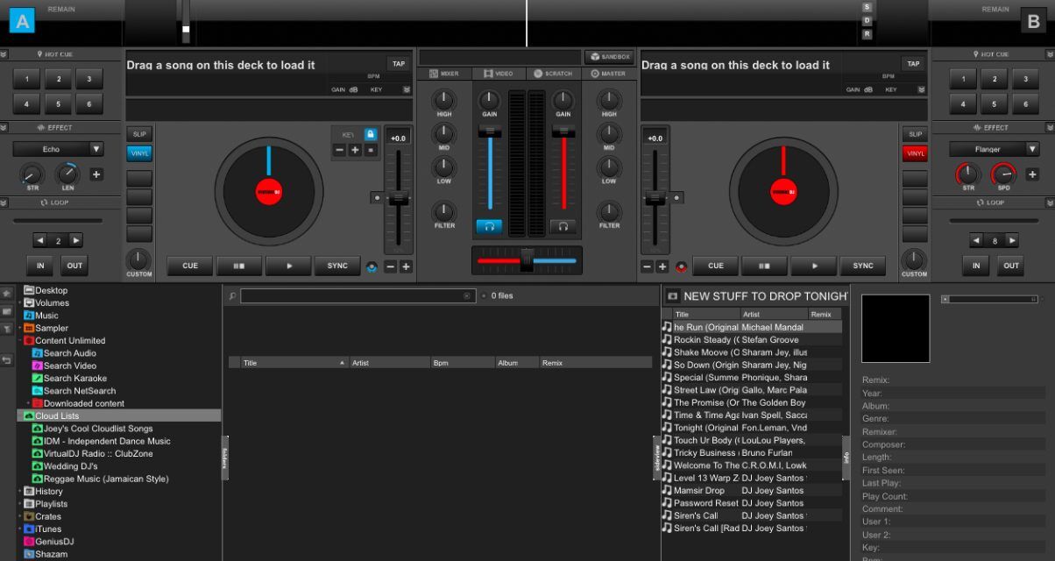Image resolution: width=1055 pixels, height=561 pixels.
Task: Open Wedding DJ's cloud list
Action: pos(65,466)
